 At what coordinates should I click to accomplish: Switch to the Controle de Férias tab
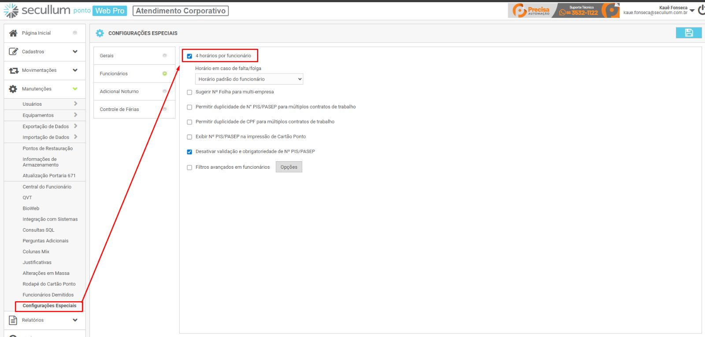pos(119,109)
